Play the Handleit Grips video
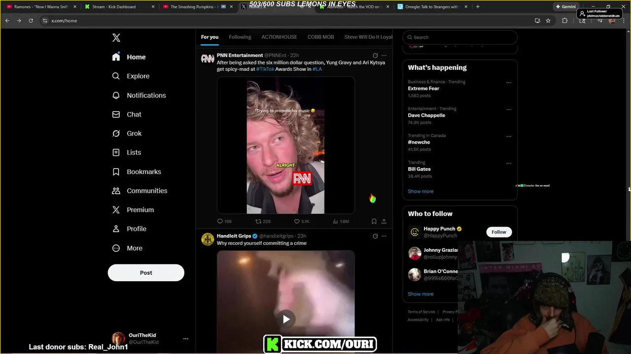The width and height of the screenshot is (631, 354). (286, 319)
